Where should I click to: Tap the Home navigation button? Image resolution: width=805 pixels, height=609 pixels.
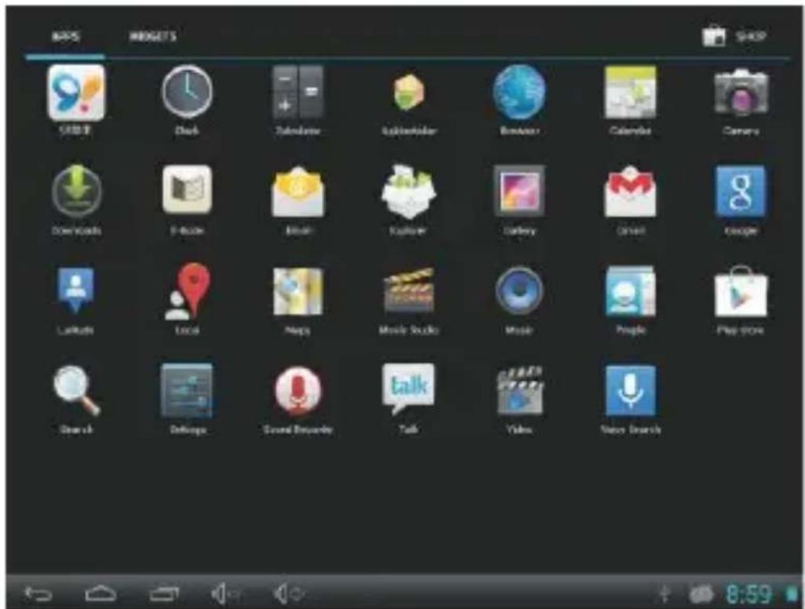coord(100,593)
